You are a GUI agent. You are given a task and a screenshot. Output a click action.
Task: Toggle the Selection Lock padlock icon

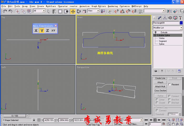[34, 120]
